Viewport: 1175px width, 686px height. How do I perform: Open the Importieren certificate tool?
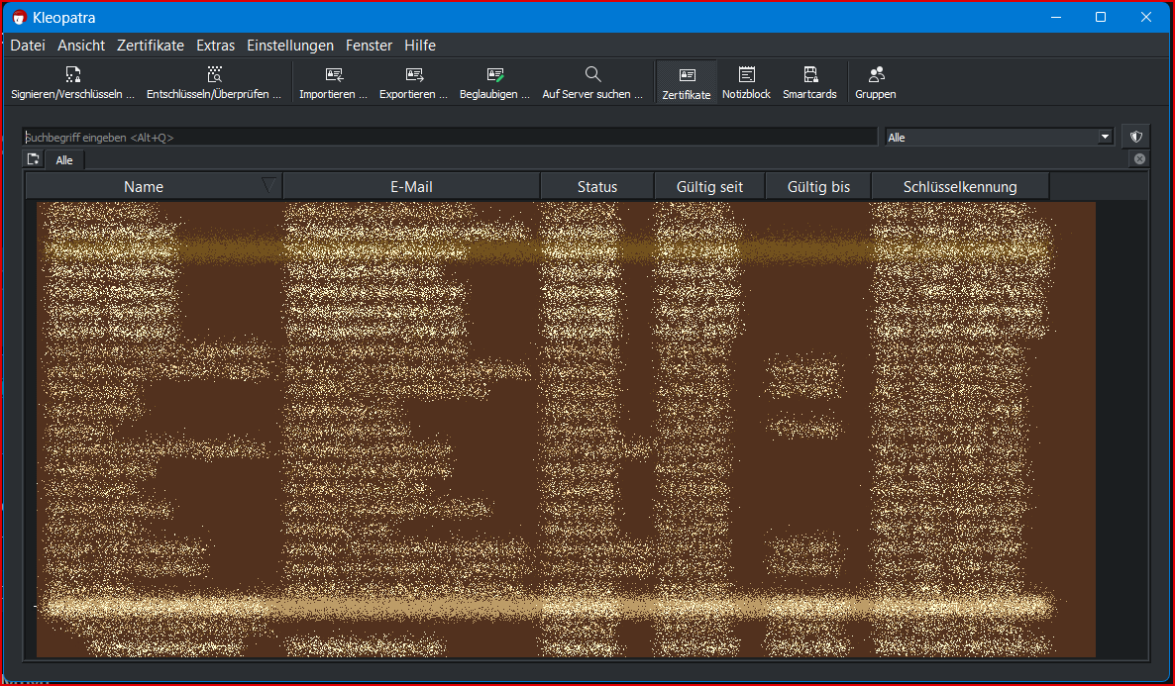[x=334, y=75]
